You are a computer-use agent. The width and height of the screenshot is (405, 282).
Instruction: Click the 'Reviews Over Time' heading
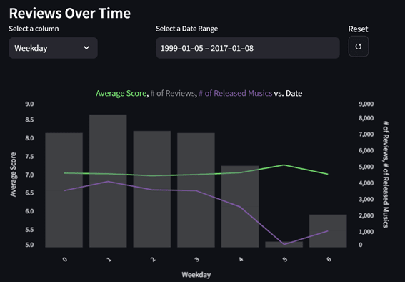click(70, 13)
